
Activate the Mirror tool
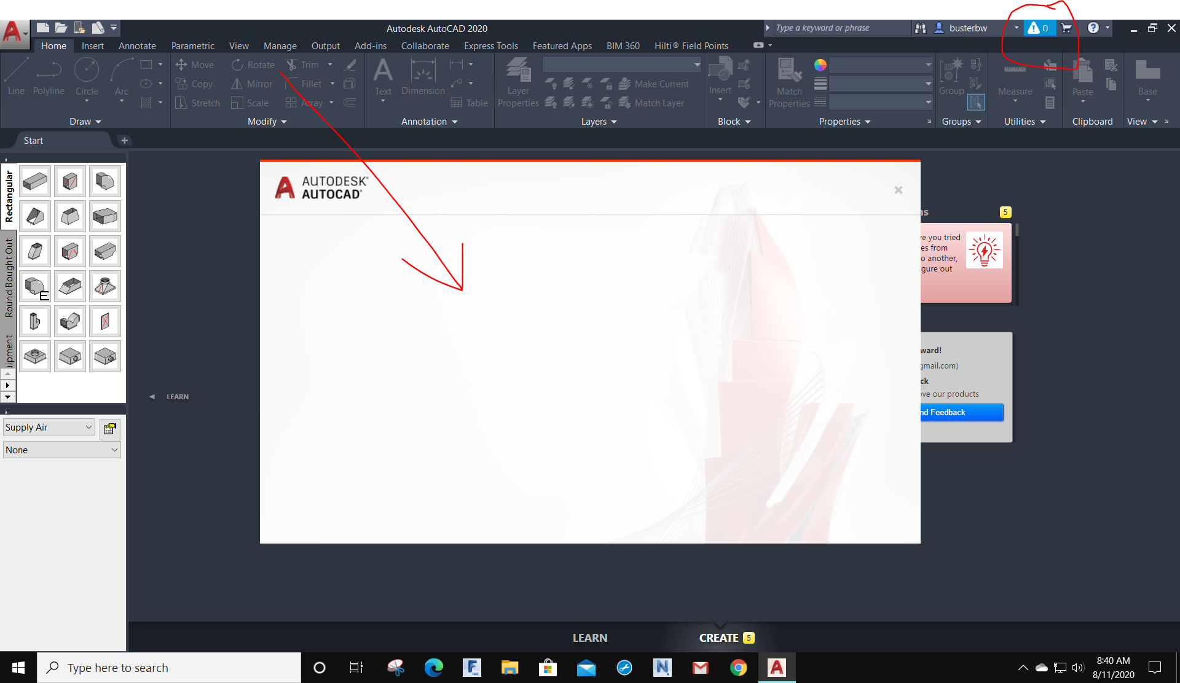[x=251, y=84]
